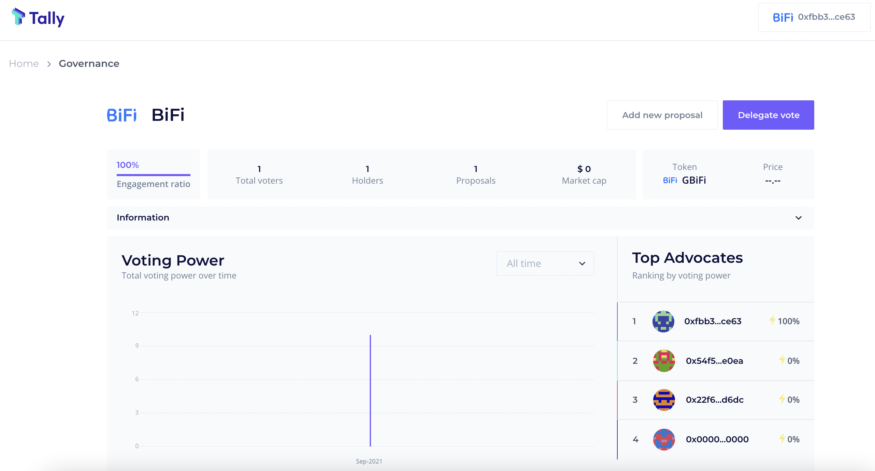Viewport: 875px width, 471px height.
Task: Click lightning icon in 0x54f5...e0ea row
Action: [782, 360]
